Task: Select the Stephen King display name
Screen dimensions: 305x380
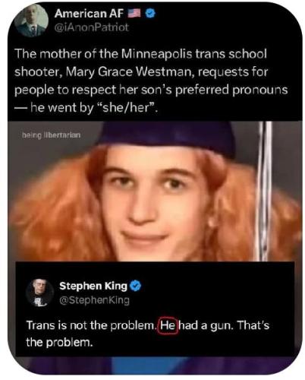Action: coord(93,286)
